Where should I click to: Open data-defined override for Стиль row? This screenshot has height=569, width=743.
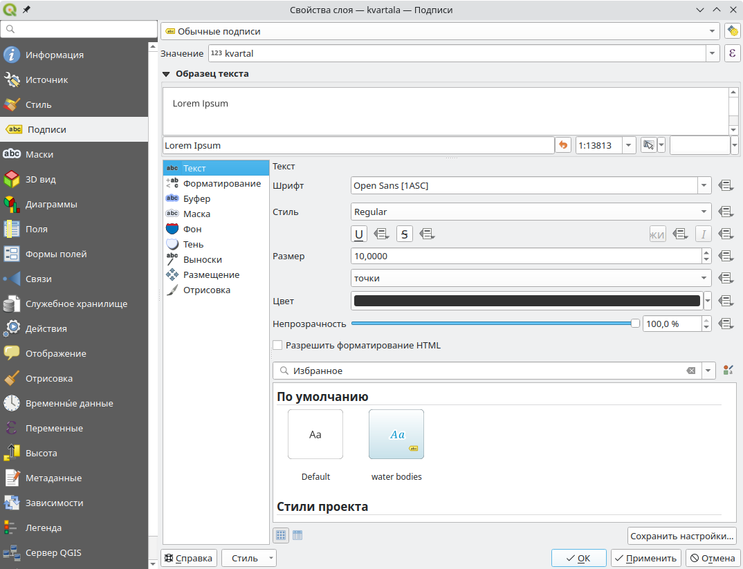click(726, 212)
